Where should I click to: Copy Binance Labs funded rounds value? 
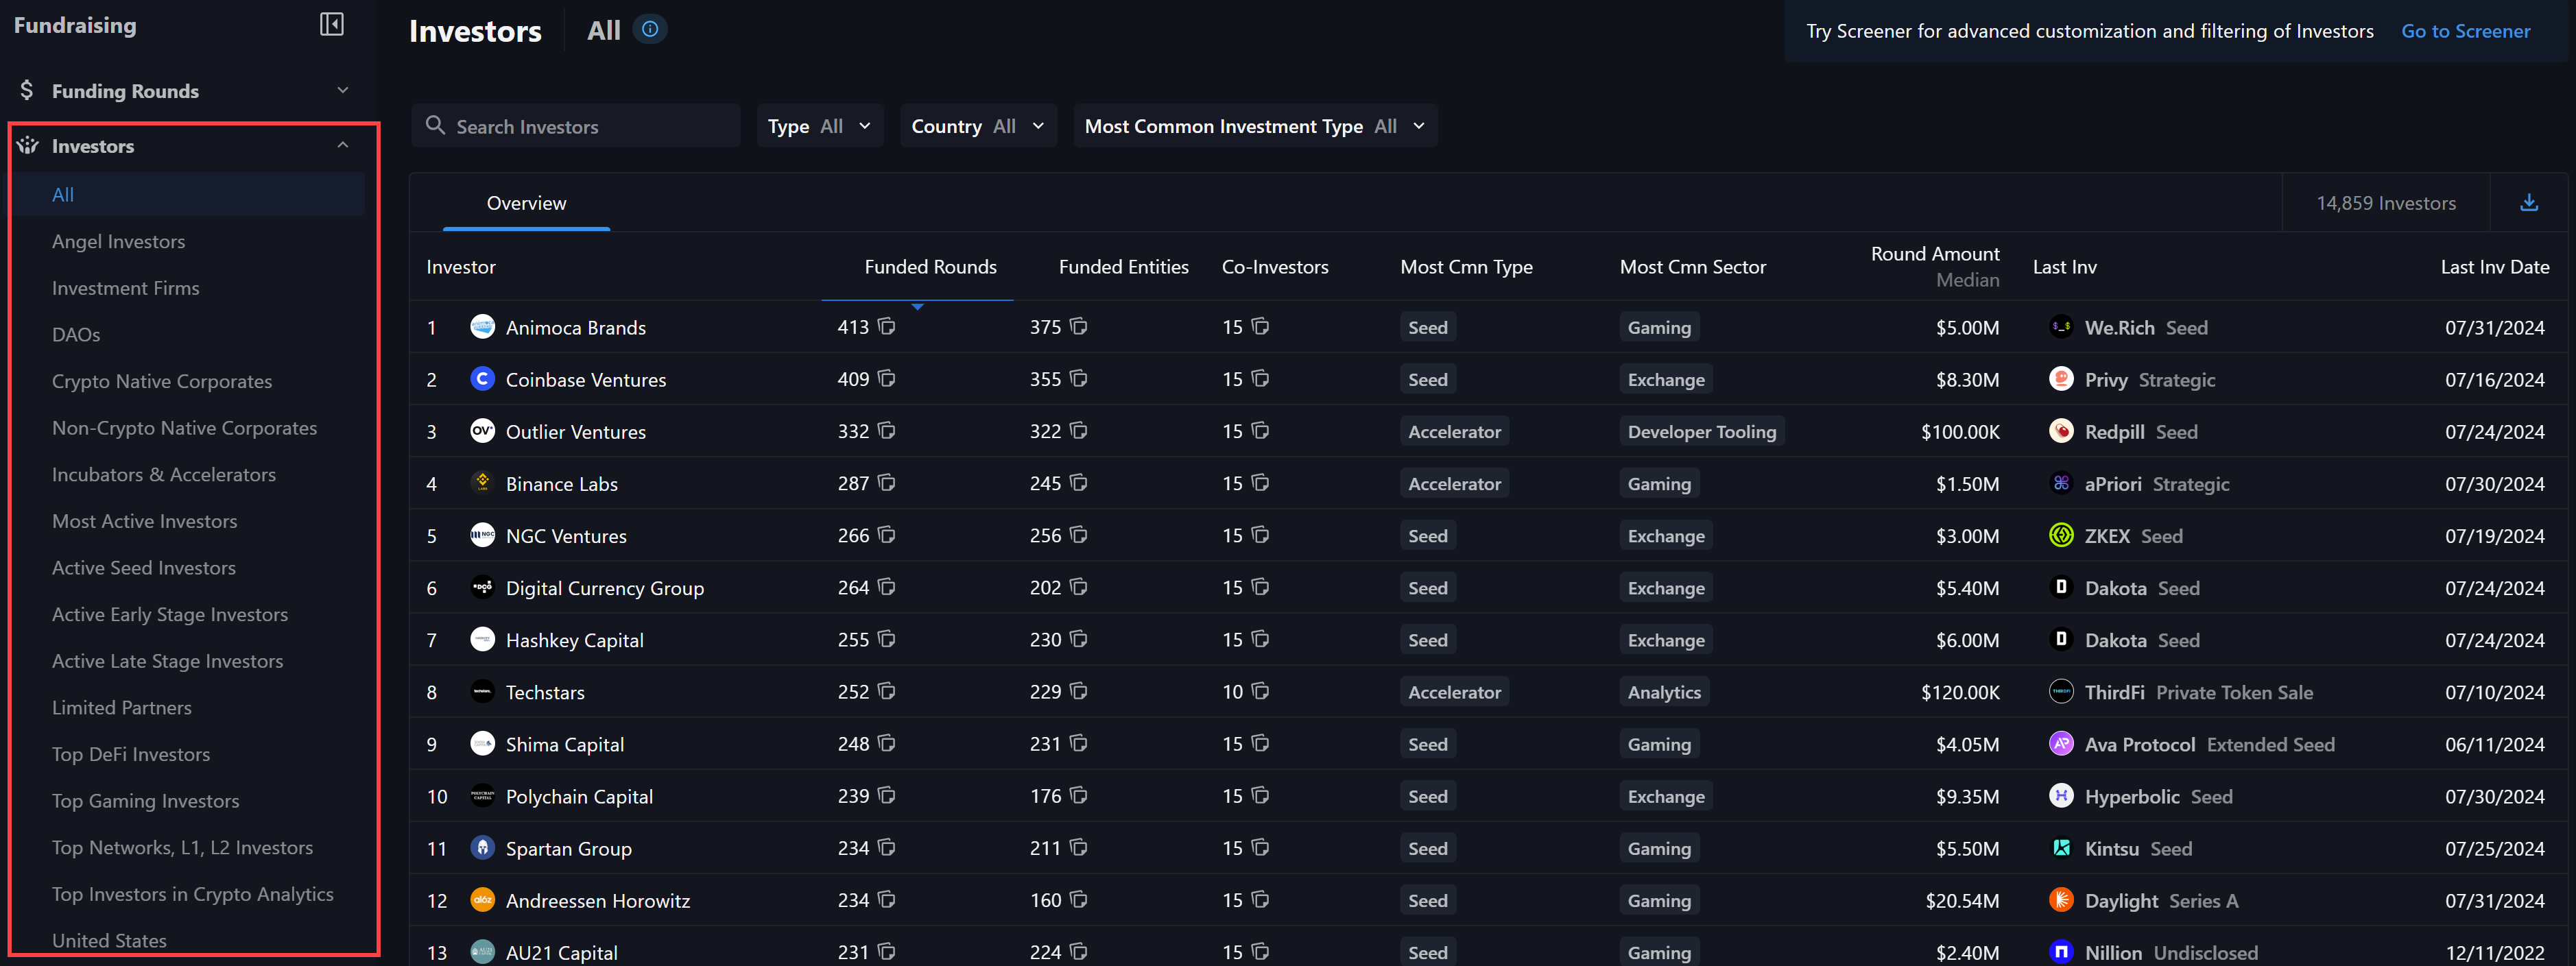886,482
